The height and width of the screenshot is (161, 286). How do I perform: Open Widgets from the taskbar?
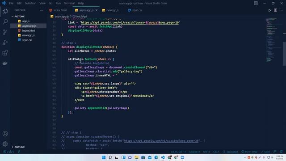pyautogui.click(x=123, y=157)
